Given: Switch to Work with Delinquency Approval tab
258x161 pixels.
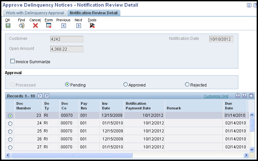Looking at the screenshot, I should point(35,13).
